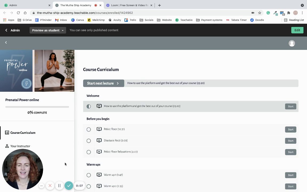
Task: Click the Prenatal Power online course thumbnail
Action: [37, 71]
